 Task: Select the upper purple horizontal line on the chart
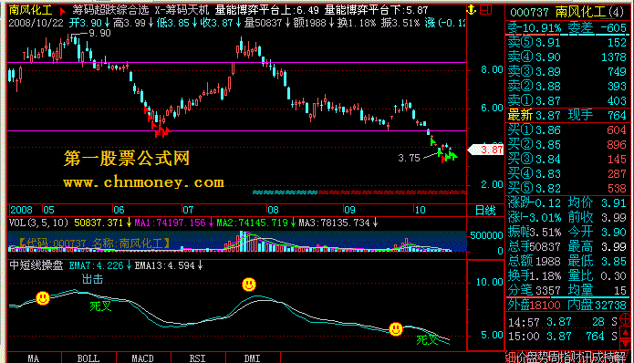(237, 63)
